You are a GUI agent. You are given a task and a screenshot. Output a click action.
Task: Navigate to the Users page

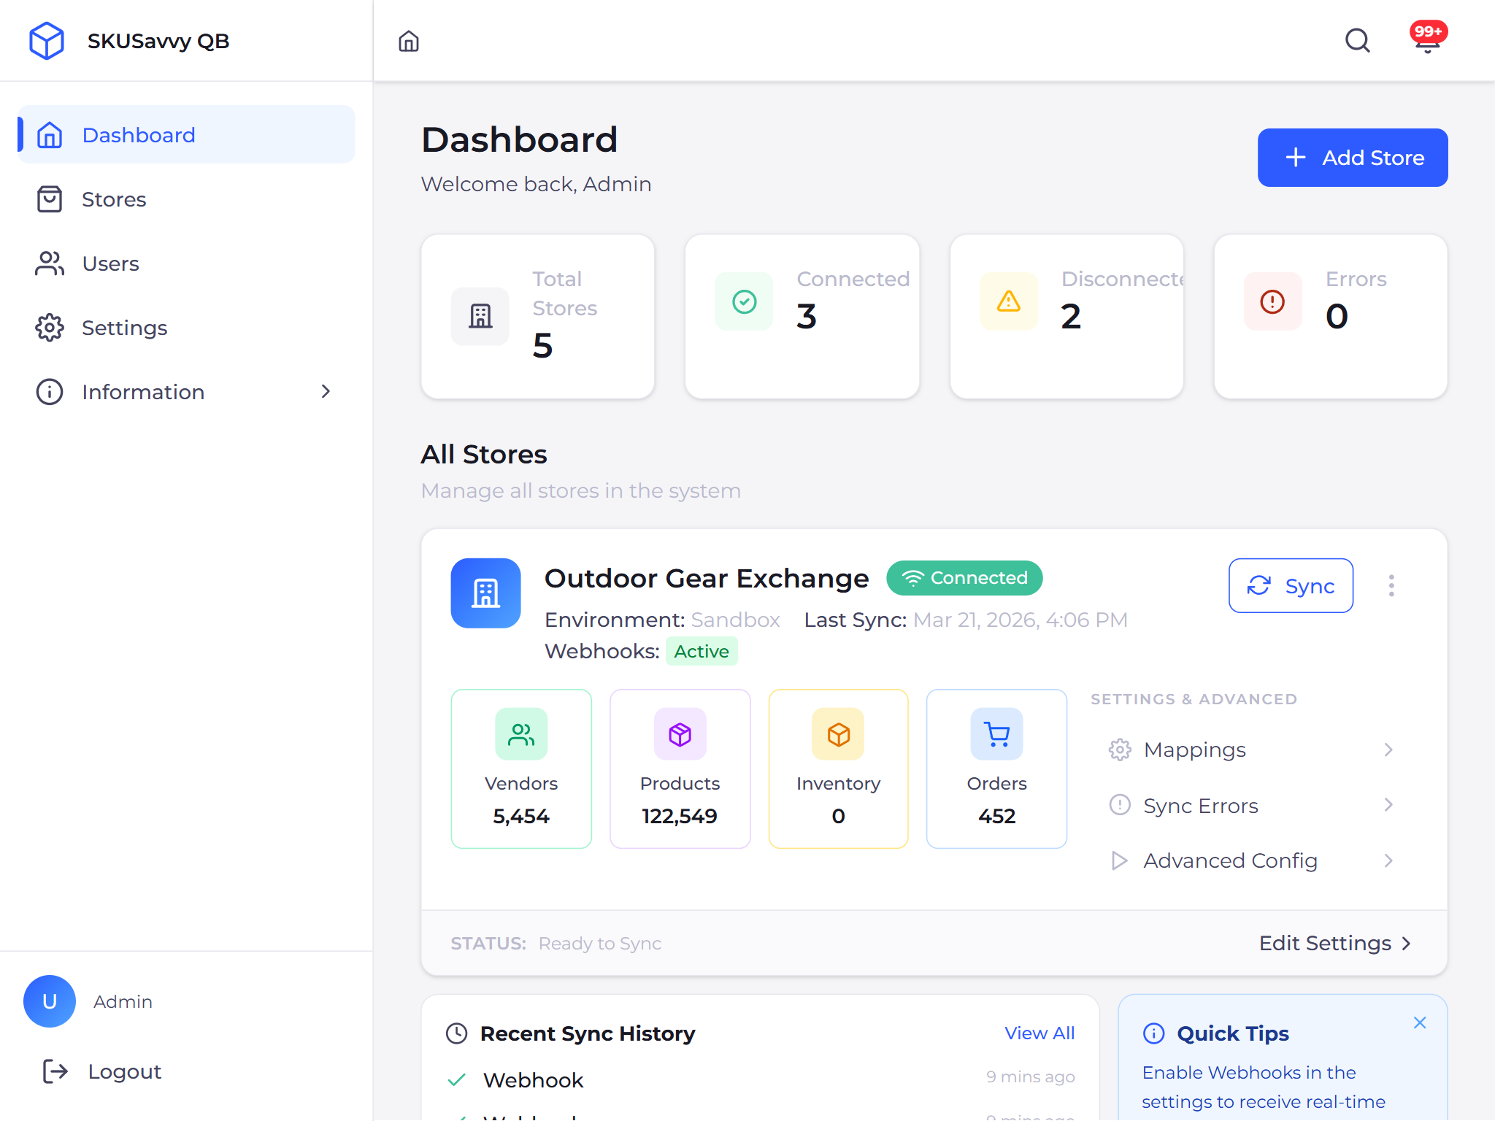click(x=110, y=263)
